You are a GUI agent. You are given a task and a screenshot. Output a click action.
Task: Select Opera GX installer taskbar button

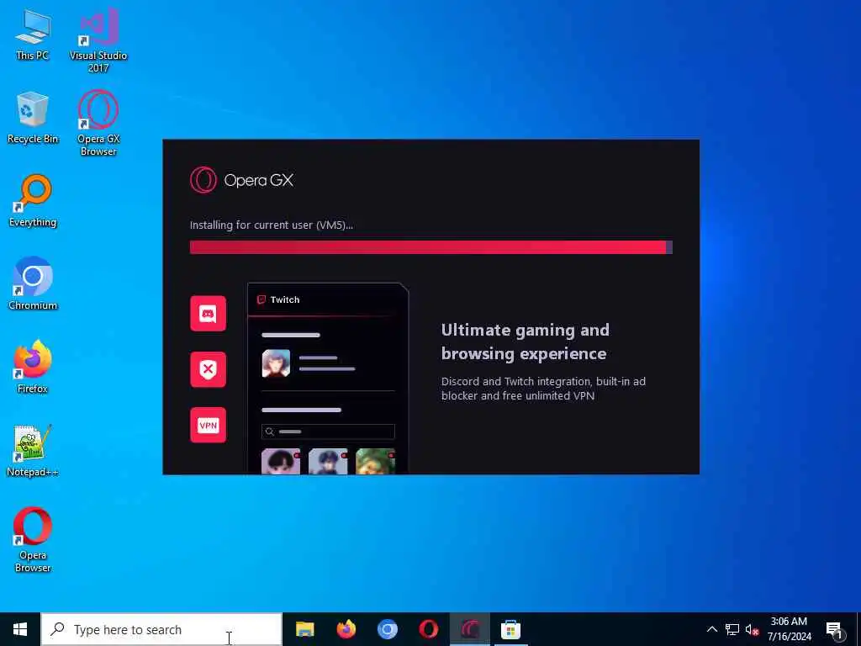coord(469,629)
